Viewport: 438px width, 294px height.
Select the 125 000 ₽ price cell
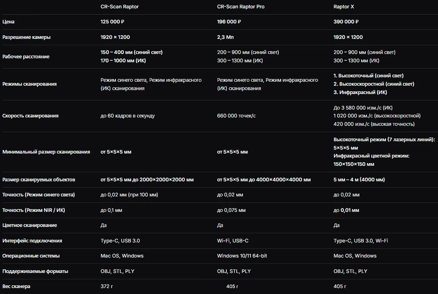click(112, 22)
